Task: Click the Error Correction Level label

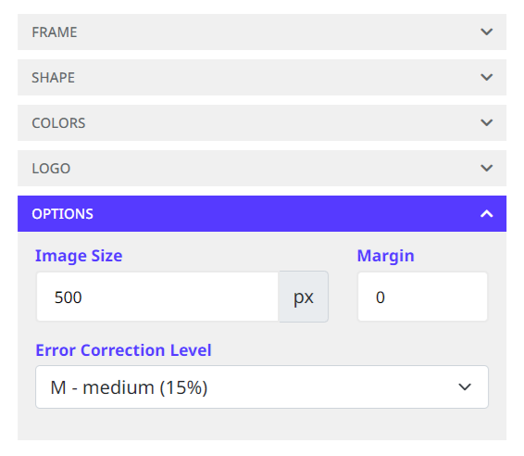Action: pyautogui.click(x=124, y=350)
